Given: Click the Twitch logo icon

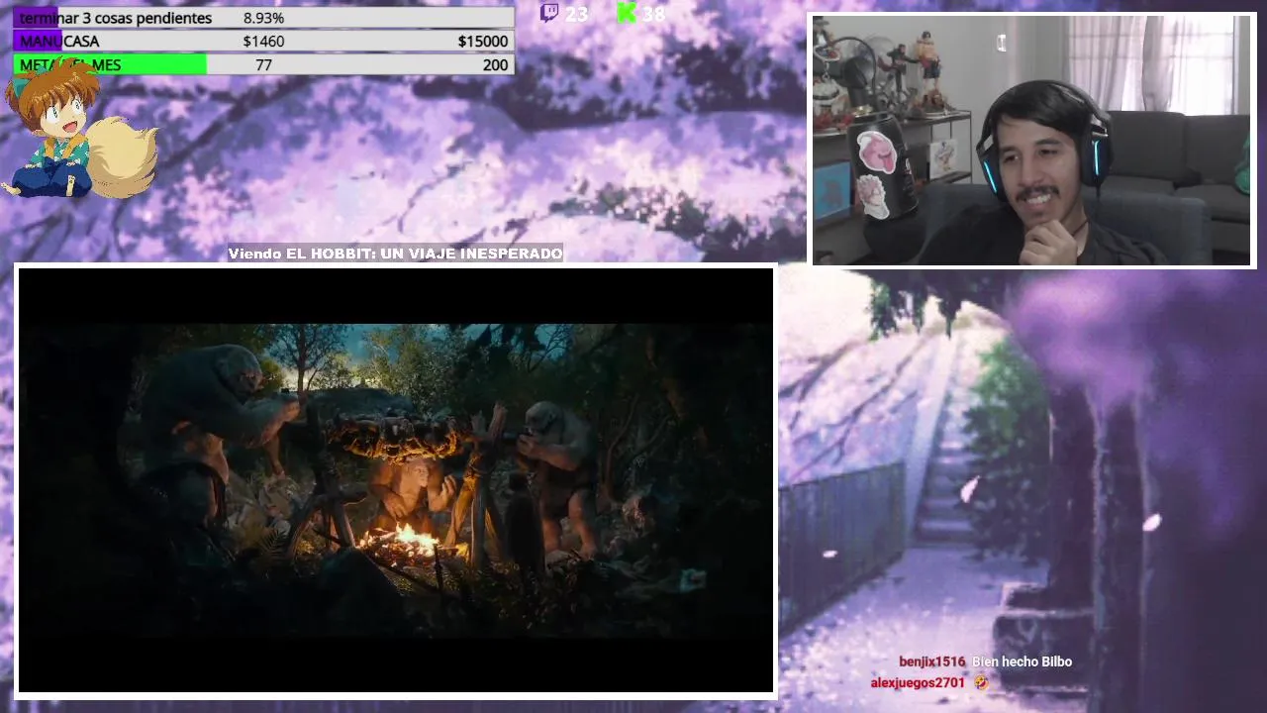Looking at the screenshot, I should pyautogui.click(x=548, y=13).
